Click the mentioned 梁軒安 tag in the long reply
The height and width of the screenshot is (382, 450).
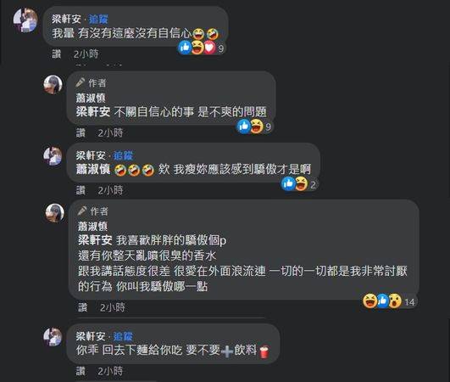[95, 240]
